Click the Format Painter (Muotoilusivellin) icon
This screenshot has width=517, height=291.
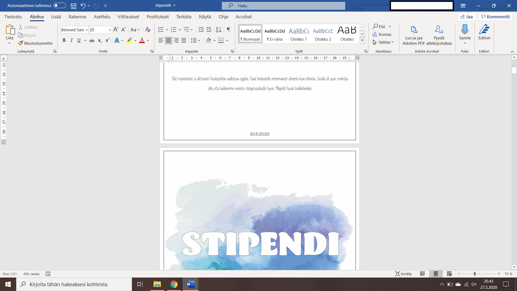click(20, 43)
